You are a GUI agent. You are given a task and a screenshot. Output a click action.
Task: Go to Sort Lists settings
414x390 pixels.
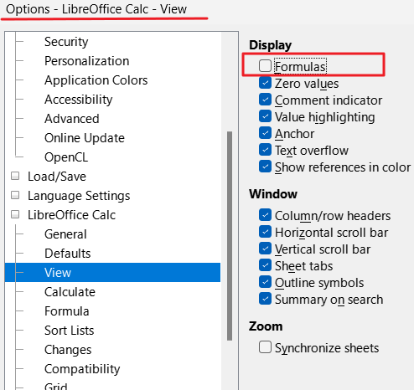point(70,331)
